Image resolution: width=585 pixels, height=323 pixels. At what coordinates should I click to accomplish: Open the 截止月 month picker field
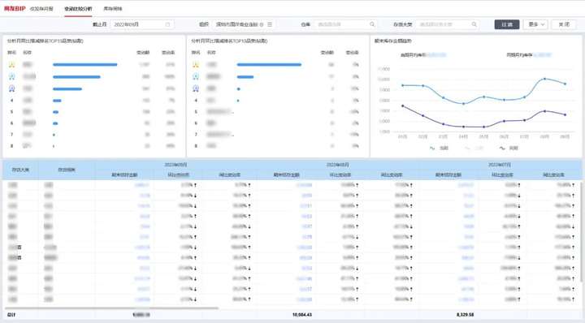coord(141,24)
